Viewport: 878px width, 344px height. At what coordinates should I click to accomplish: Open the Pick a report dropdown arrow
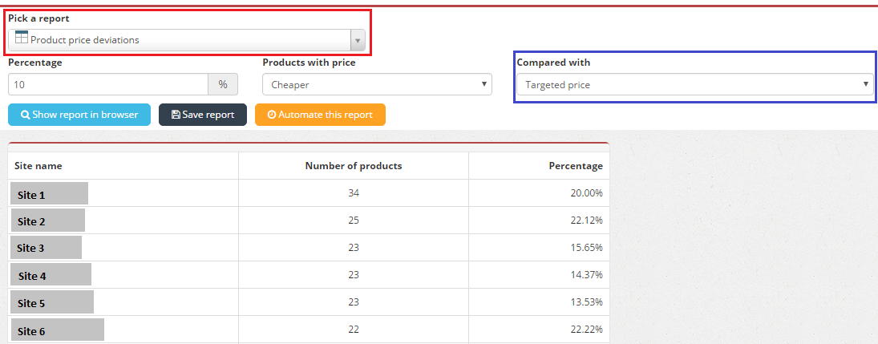358,40
